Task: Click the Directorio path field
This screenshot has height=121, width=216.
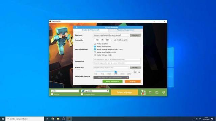Action: (111, 35)
